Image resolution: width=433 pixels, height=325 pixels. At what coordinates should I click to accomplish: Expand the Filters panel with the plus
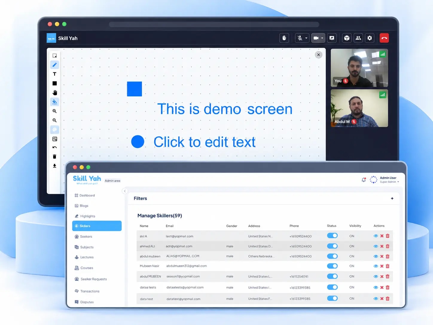pos(392,198)
